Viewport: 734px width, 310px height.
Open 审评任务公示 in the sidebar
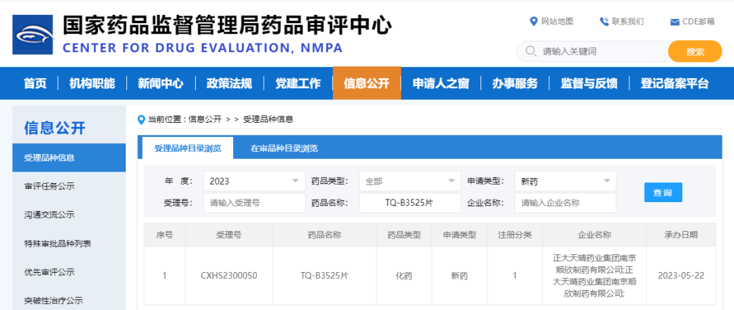pyautogui.click(x=50, y=187)
